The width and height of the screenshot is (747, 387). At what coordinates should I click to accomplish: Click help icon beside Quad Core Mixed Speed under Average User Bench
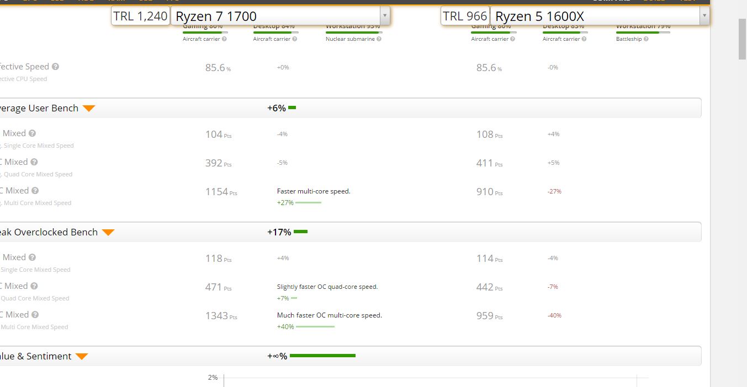[34, 162]
